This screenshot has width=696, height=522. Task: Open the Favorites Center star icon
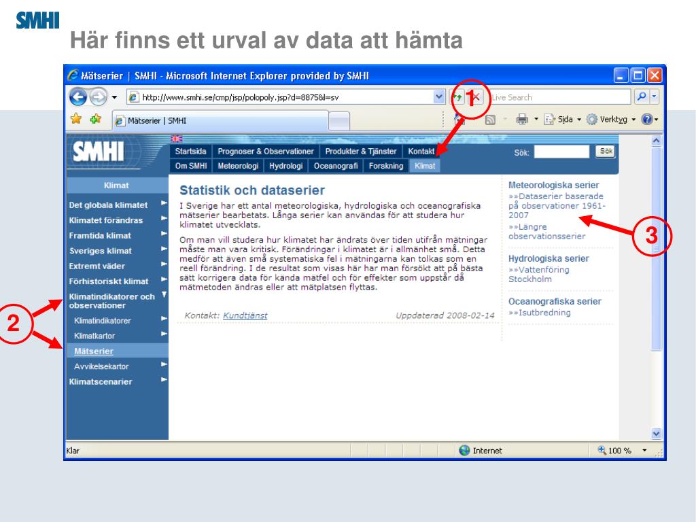76,118
